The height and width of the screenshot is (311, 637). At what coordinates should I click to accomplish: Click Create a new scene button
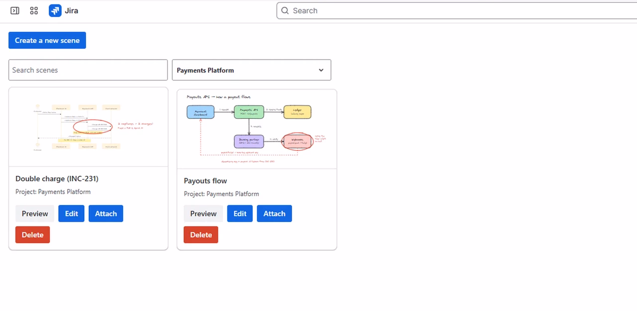click(47, 40)
